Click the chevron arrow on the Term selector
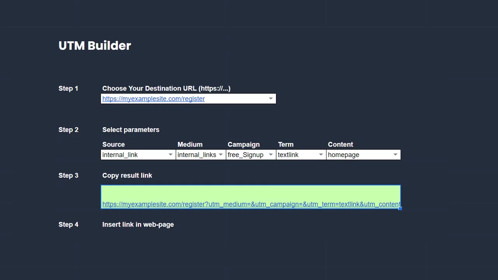This screenshot has width=498, height=280. point(321,155)
